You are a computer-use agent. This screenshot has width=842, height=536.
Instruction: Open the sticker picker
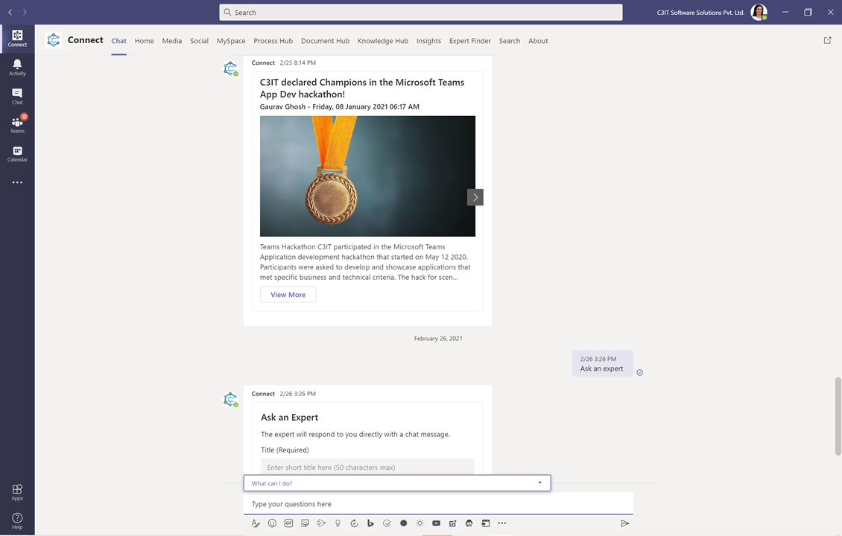coord(305,523)
